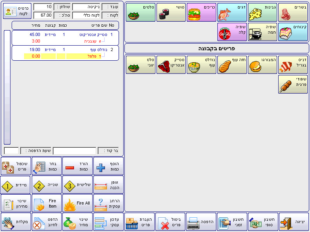310x232 pixels.
Task: Add המבורגר (hamburger) item to order
Action: [x=262, y=65]
